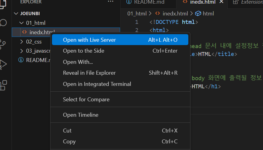Open the Search activity bar icon
The width and height of the screenshot is (263, 150).
pyautogui.click(x=4, y=23)
